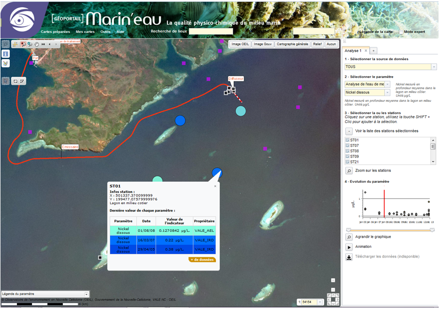Viewport: 441px width, 309px height.
Task: Start the Animation play button
Action: pyautogui.click(x=349, y=246)
